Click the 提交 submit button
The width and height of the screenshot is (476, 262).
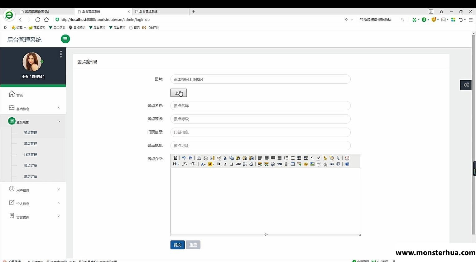pos(177,245)
